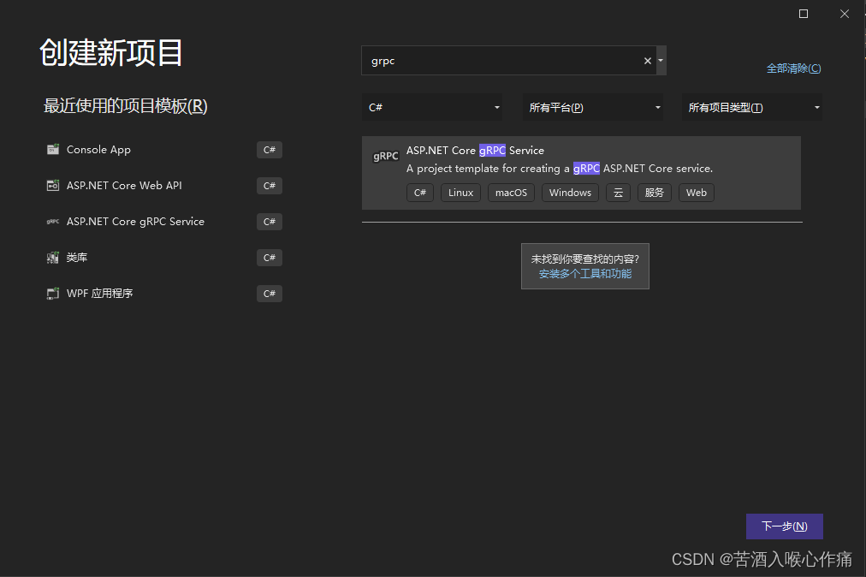Click the macOS tag in gRPC result
The width and height of the screenshot is (866, 577).
[511, 193]
